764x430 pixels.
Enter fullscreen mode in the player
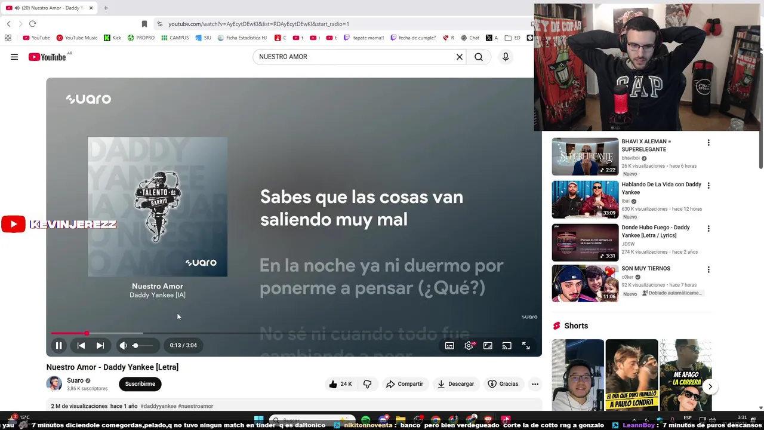pos(526,345)
